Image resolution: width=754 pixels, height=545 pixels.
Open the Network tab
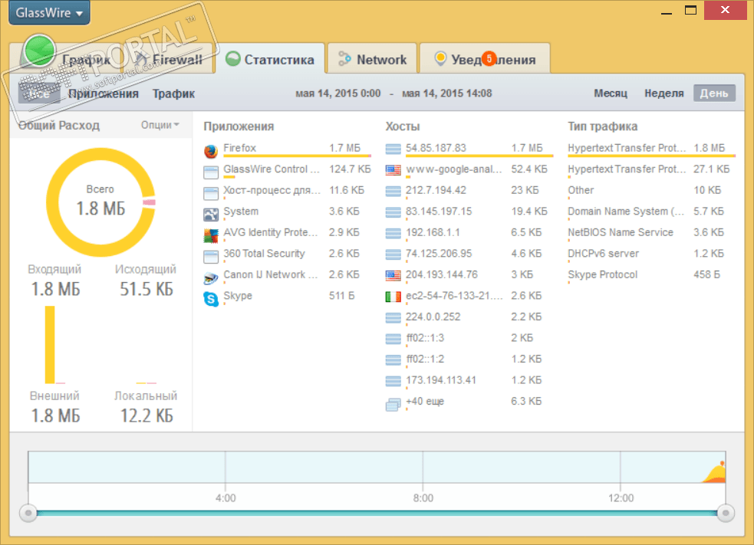pos(372,60)
